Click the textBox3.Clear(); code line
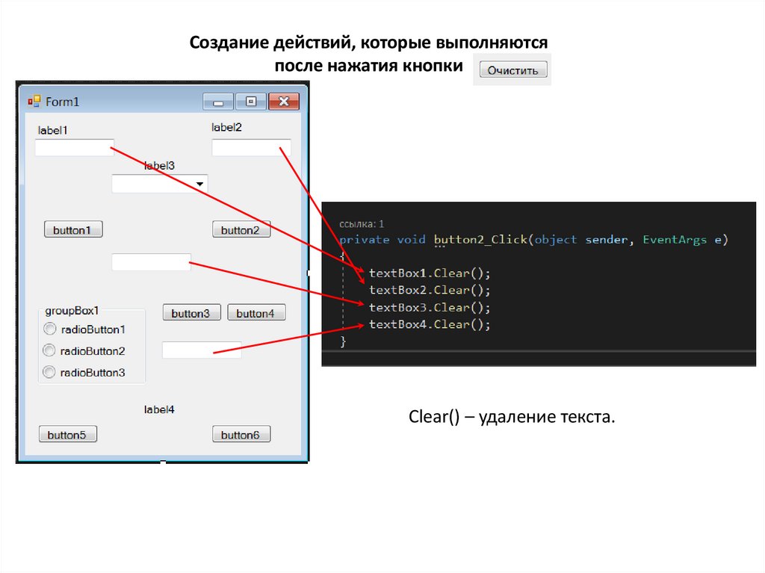The width and height of the screenshot is (765, 573). point(430,308)
